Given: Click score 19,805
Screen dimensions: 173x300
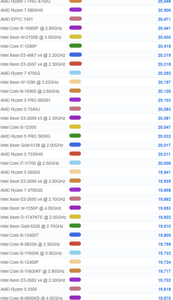Looking at the screenshot, I should (164, 235).
